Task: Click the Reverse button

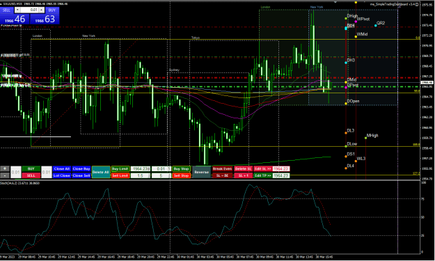Action: 201,172
